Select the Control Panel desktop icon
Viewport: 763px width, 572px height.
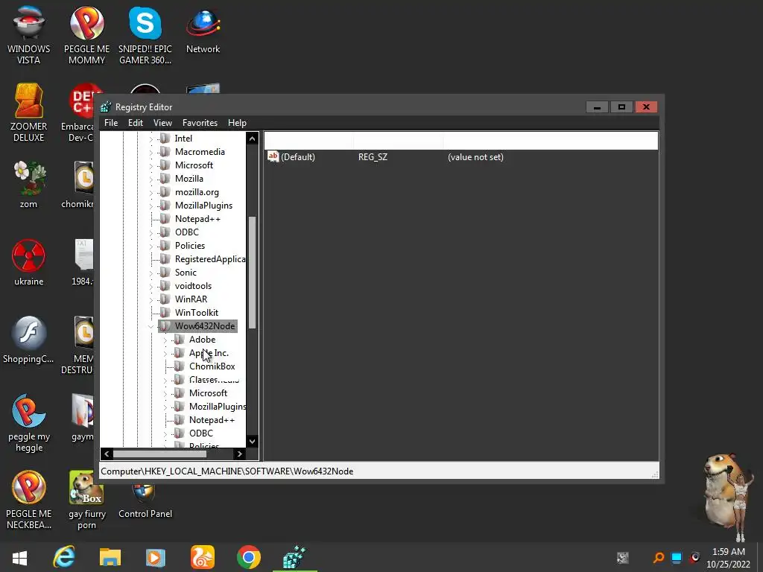(x=145, y=503)
